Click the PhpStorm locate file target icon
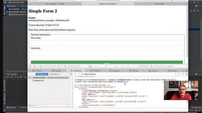Screen dimensions: 202x113 22,6
